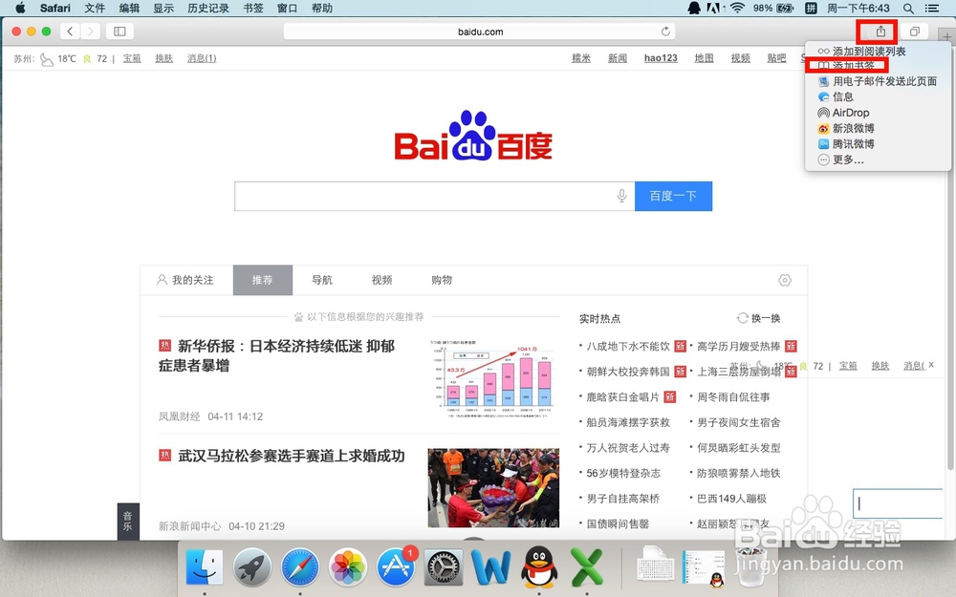This screenshot has height=597, width=956.
Task: Open Microsoft Excel in the Dock
Action: click(587, 566)
